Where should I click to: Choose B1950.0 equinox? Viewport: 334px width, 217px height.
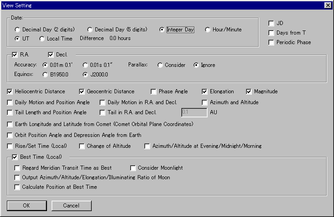click(x=45, y=74)
